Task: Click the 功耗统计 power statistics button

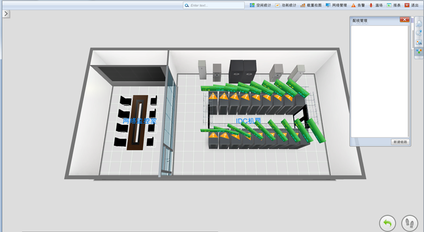Action: coord(285,5)
